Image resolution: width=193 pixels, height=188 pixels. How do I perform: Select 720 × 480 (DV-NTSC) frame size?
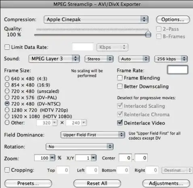(7, 104)
